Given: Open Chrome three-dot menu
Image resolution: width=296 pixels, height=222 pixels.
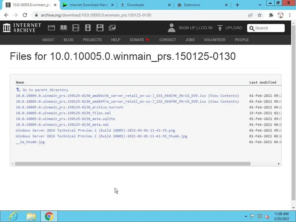Looking at the screenshot, I should click(x=290, y=15).
